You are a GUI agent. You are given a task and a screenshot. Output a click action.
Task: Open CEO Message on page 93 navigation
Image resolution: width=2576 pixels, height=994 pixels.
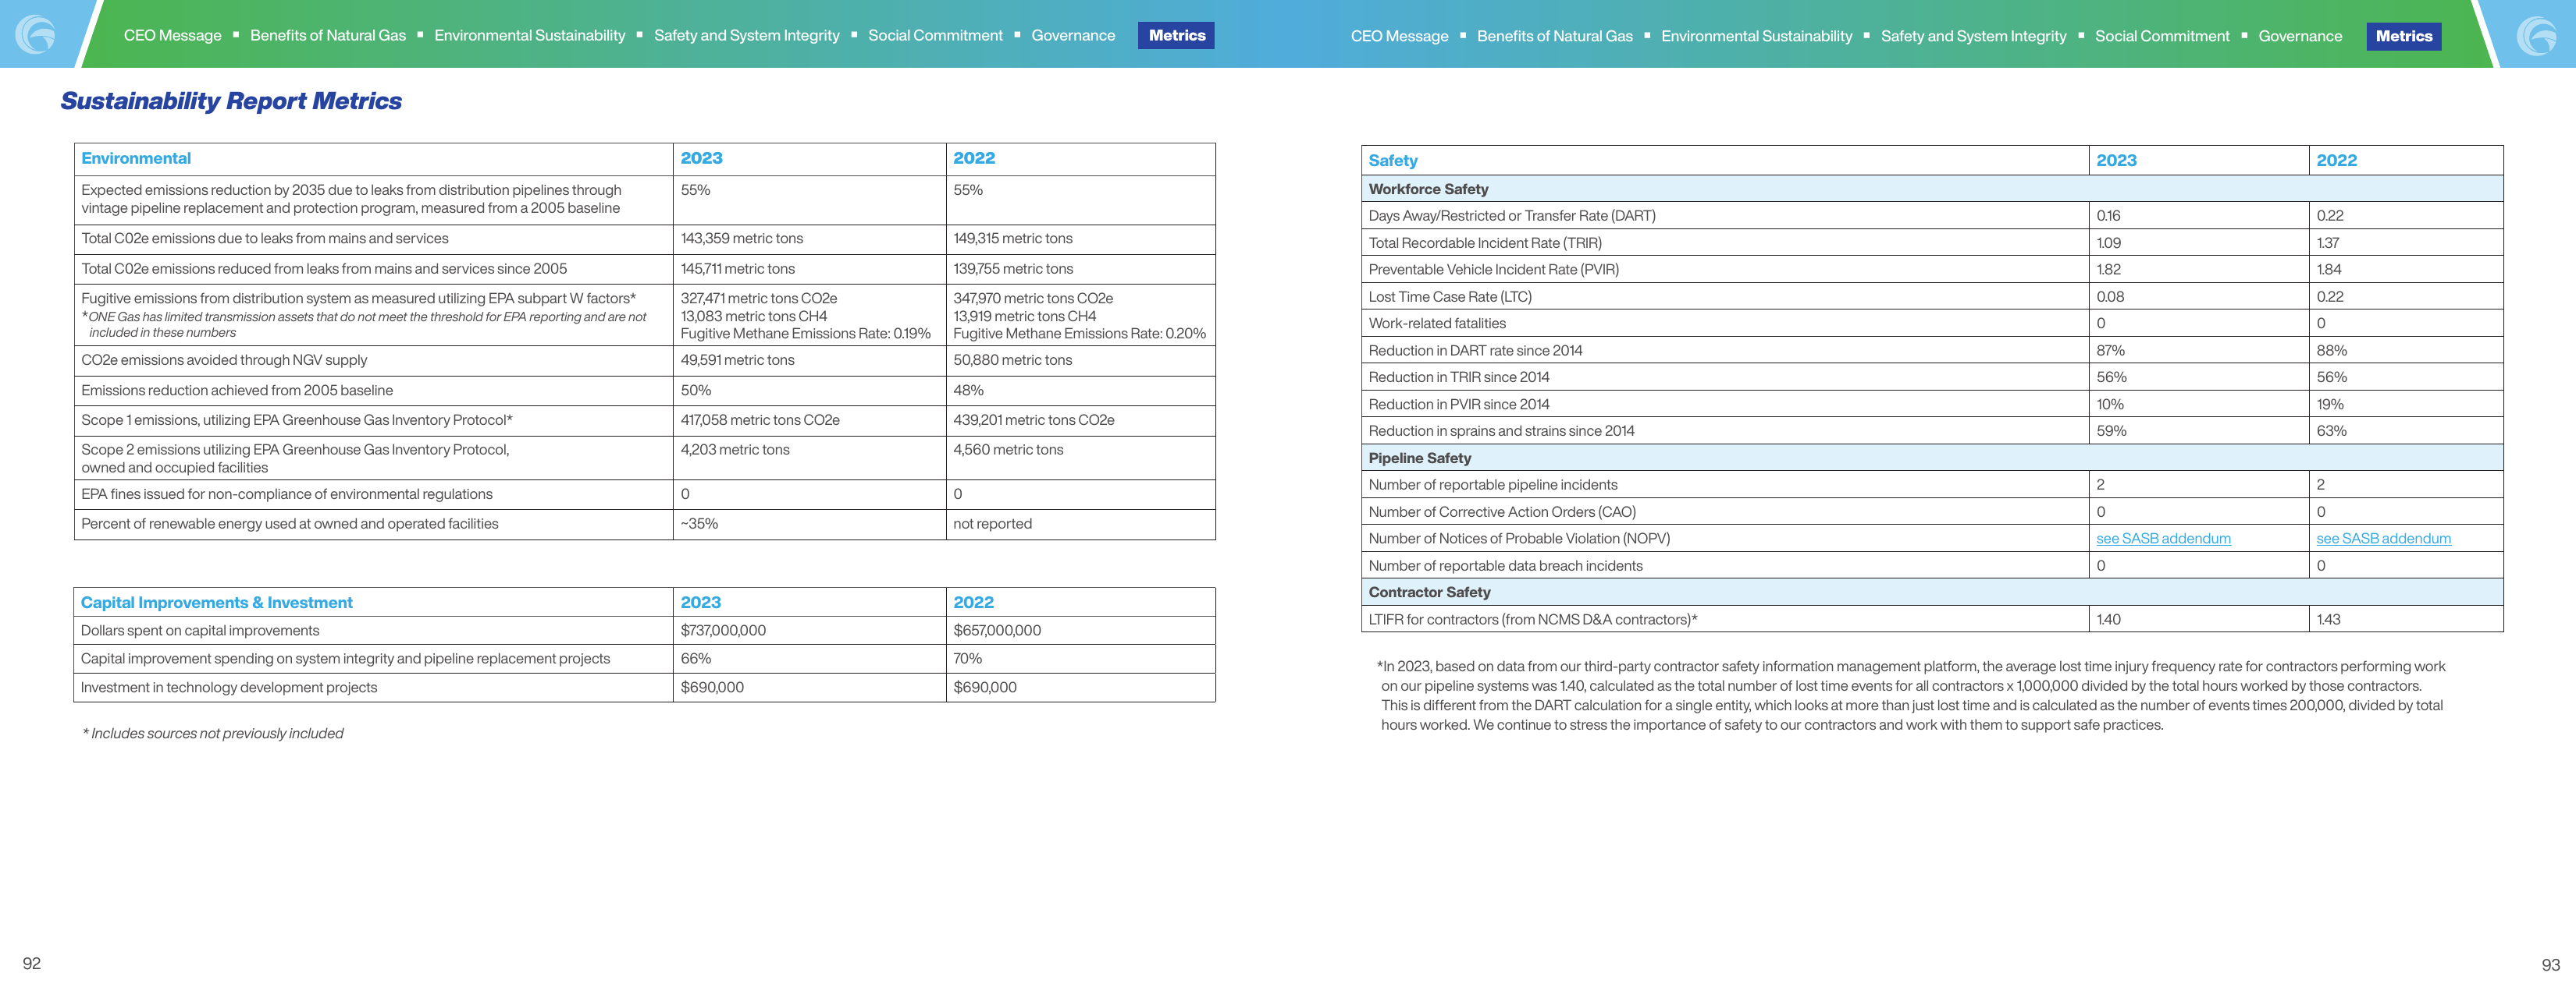(1400, 36)
